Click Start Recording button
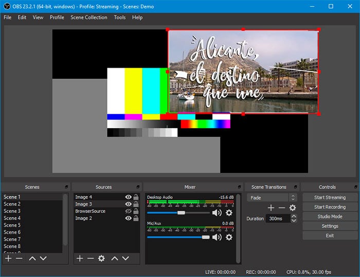The height and width of the screenshot is (277, 360). click(330, 207)
